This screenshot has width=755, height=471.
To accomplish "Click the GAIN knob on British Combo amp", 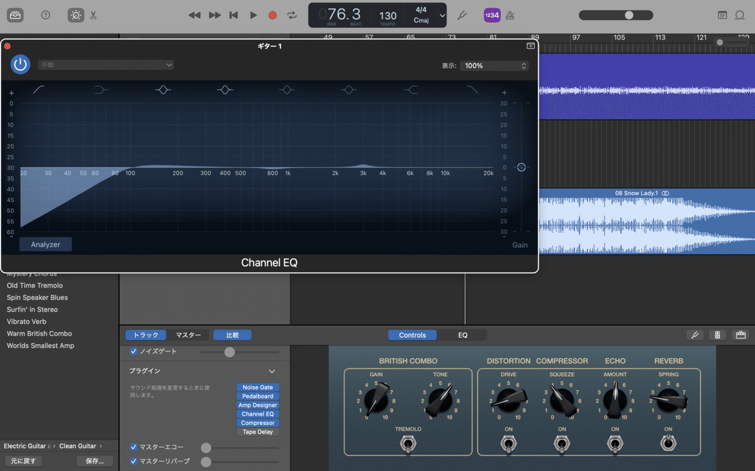I will (376, 399).
